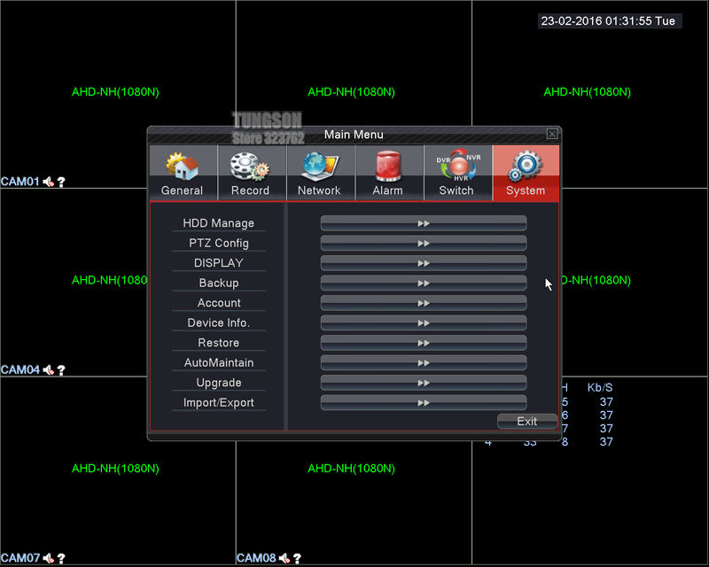Click the Main Menu title text

[354, 135]
